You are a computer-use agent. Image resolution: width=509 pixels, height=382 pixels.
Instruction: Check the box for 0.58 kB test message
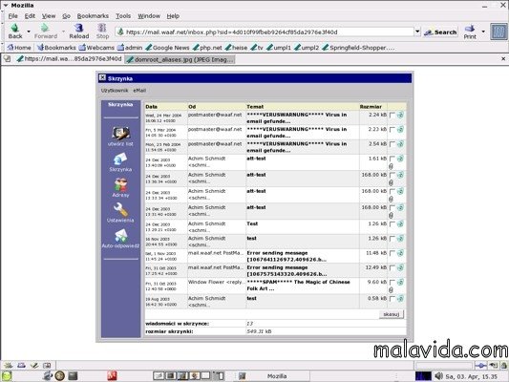(x=392, y=299)
